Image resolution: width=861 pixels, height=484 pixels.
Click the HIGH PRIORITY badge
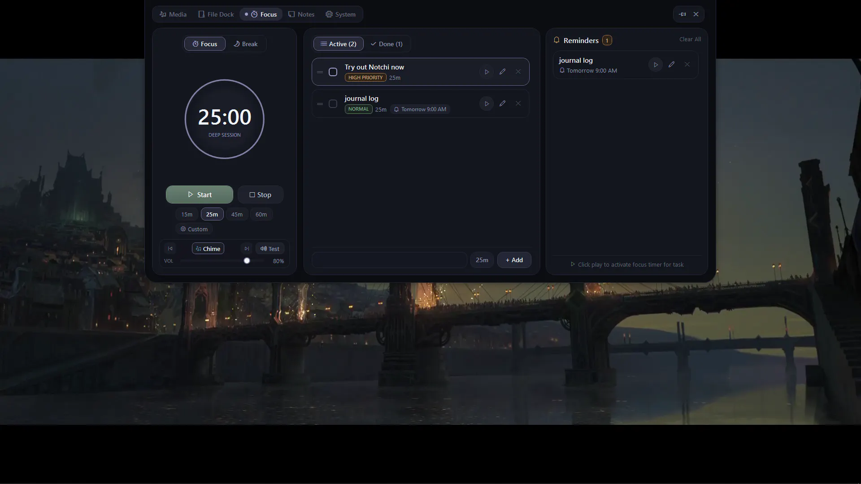click(x=365, y=78)
